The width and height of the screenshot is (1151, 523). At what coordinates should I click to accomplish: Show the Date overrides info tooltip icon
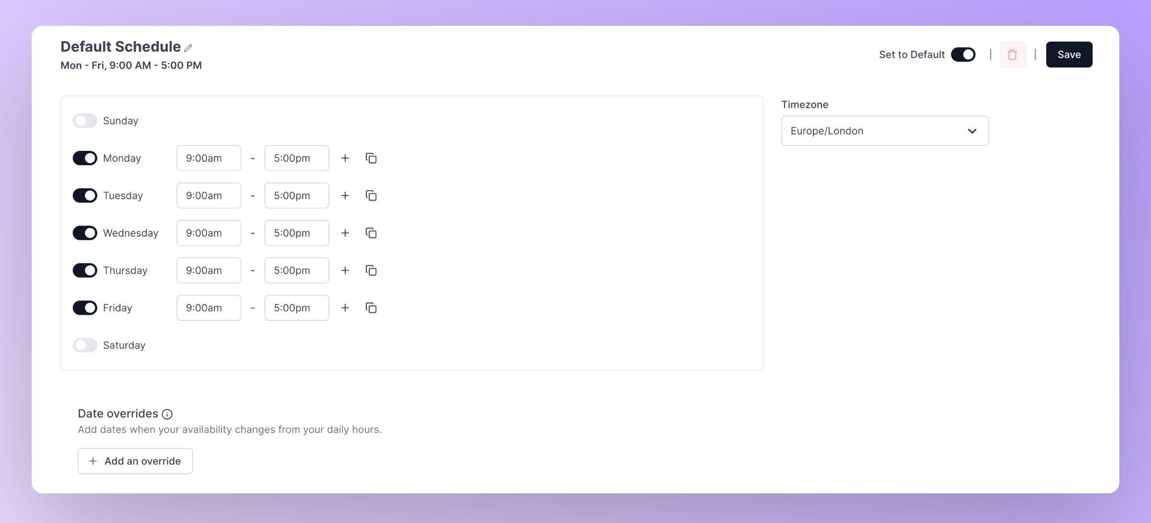pyautogui.click(x=167, y=414)
